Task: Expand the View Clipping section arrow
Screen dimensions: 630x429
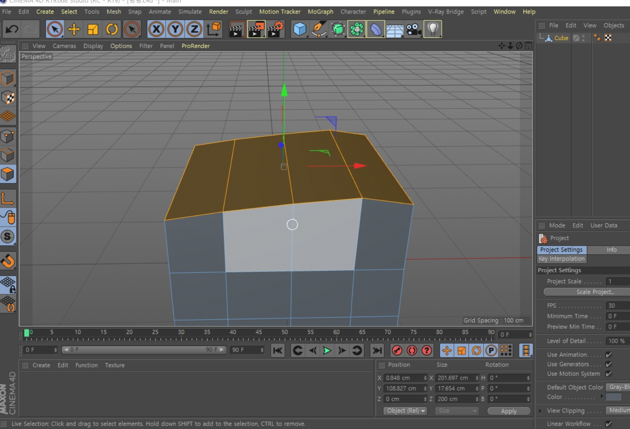Action: pos(540,410)
